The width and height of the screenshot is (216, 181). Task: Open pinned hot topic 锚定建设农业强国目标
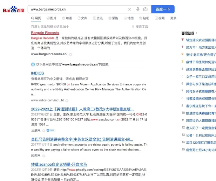[x=201, y=40]
